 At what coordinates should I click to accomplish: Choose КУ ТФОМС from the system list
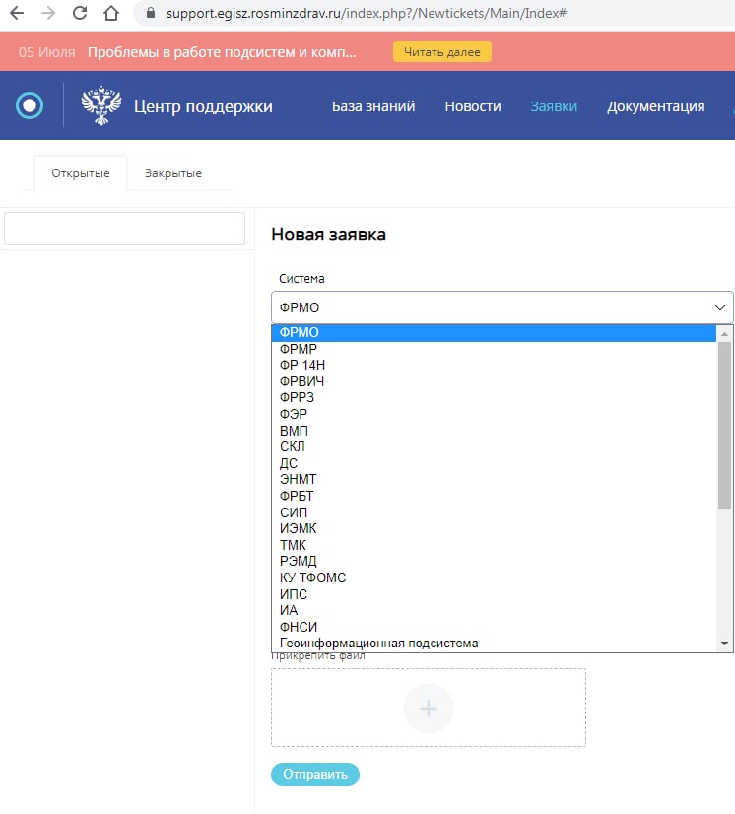(494, 577)
